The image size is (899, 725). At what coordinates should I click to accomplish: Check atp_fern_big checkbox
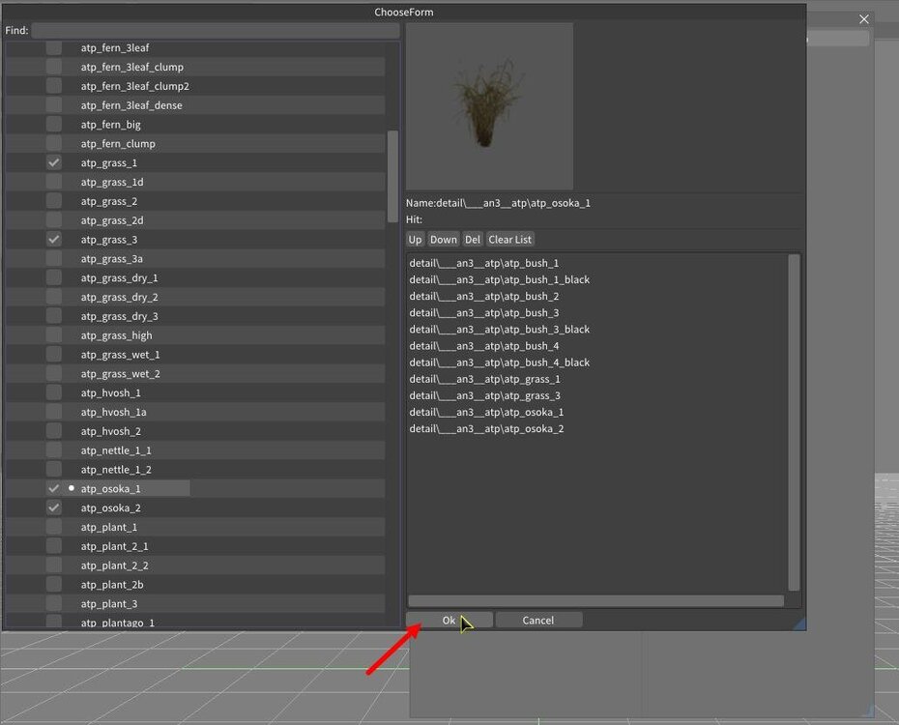point(54,125)
